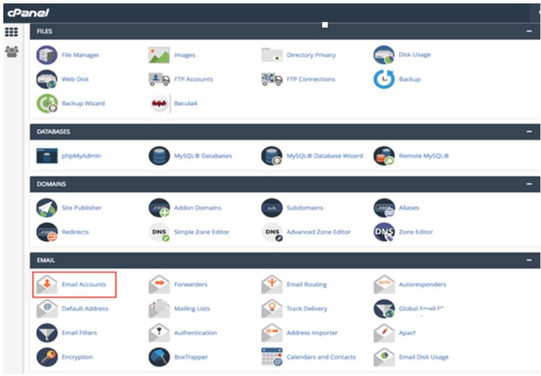Click the FTP Accounts truck icon
Screen dimensions: 541x376
click(159, 79)
